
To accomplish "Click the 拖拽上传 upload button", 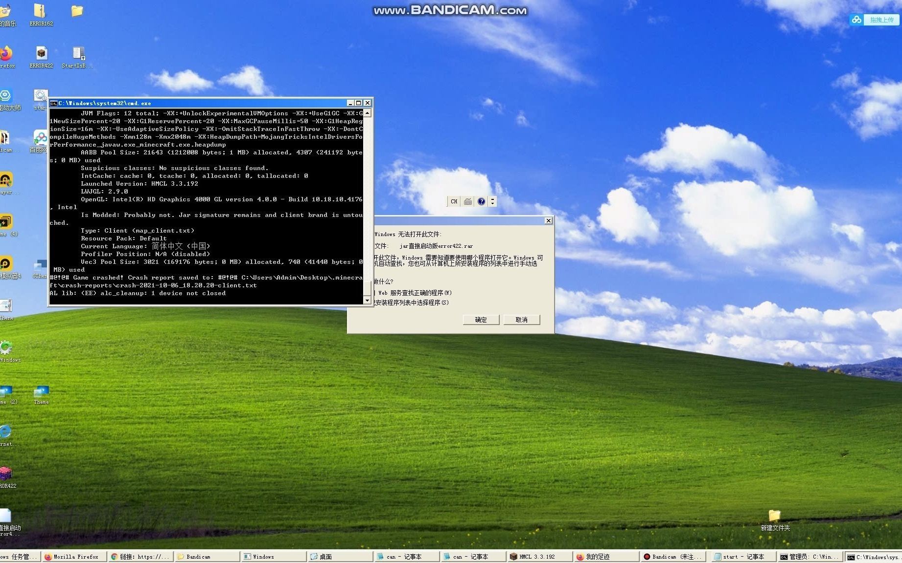I will pyautogui.click(x=881, y=20).
